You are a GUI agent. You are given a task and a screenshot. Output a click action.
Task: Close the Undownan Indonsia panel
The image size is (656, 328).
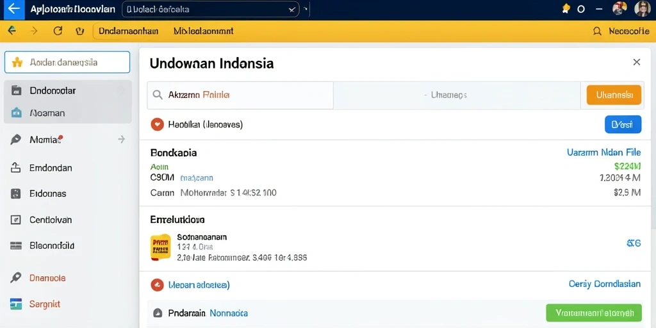point(636,62)
